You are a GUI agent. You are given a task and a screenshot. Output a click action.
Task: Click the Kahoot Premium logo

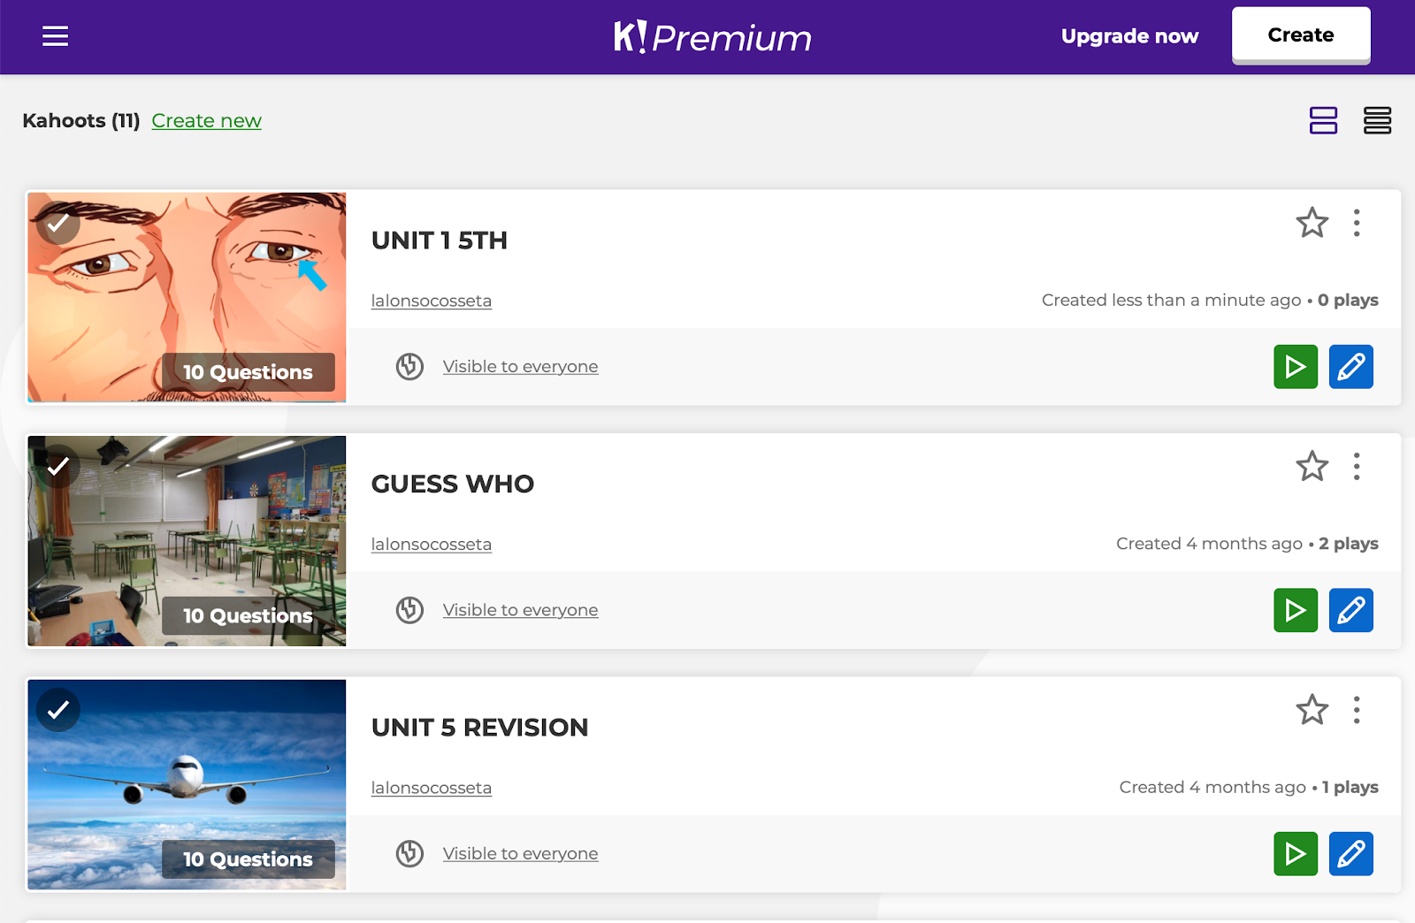click(713, 37)
